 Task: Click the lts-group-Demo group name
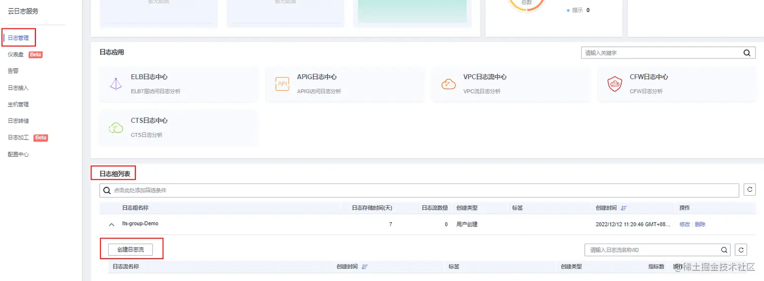[140, 223]
